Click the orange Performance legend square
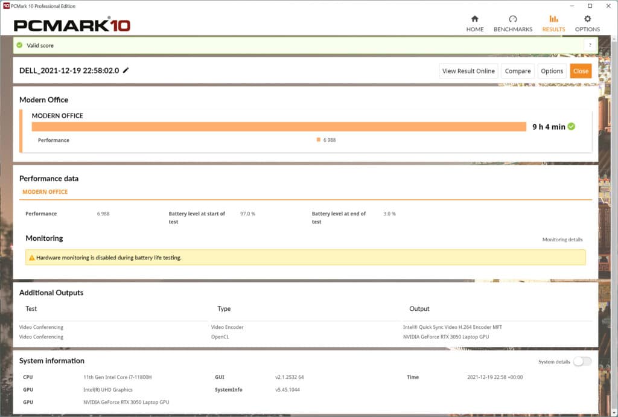The width and height of the screenshot is (618, 417). [318, 140]
